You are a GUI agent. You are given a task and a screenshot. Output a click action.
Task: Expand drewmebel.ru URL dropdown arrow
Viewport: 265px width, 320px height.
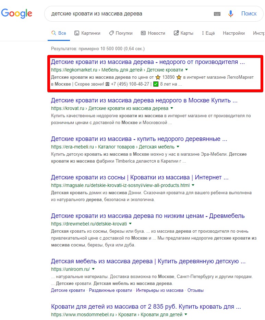click(x=130, y=224)
